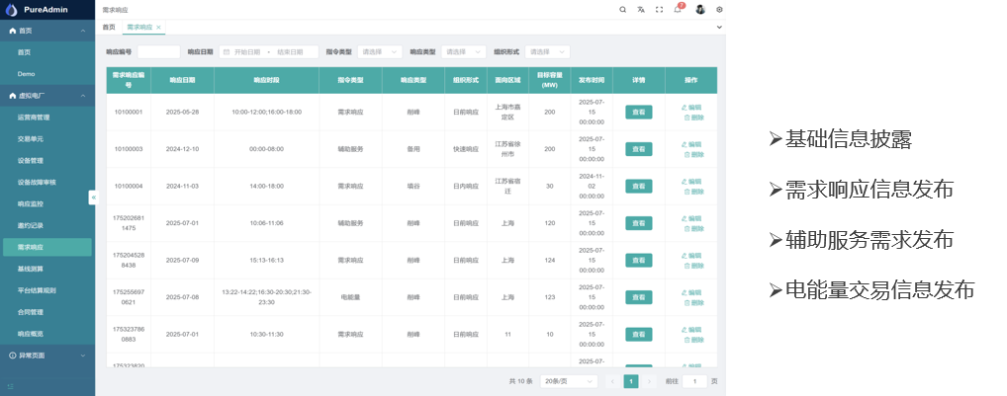Toggle fullscreen mode icon
The width and height of the screenshot is (1007, 396).
660,9
